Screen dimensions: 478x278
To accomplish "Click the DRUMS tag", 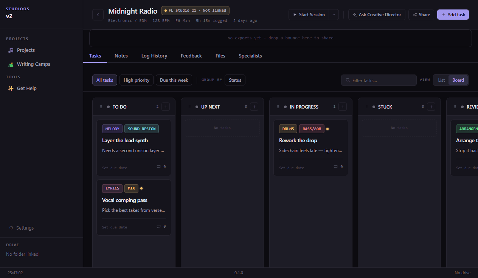I will 288,129.
